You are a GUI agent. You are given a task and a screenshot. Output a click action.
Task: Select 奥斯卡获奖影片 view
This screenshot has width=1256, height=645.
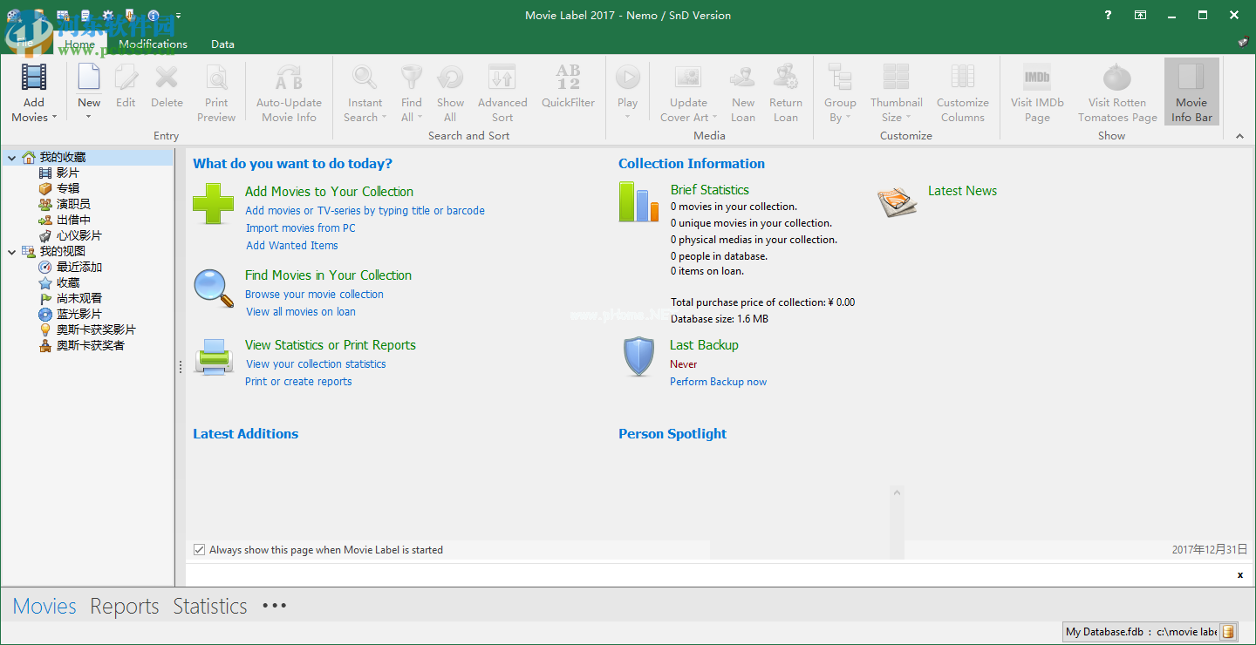pyautogui.click(x=96, y=330)
